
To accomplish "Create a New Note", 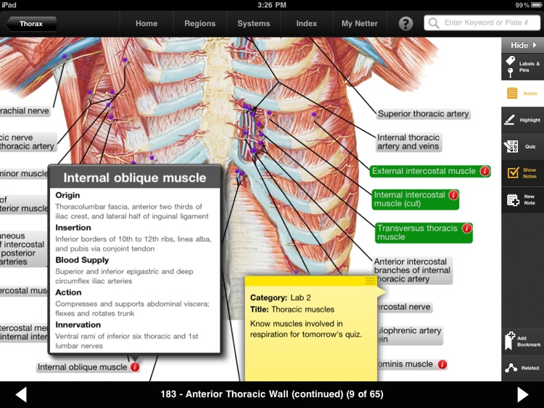I will (x=522, y=200).
